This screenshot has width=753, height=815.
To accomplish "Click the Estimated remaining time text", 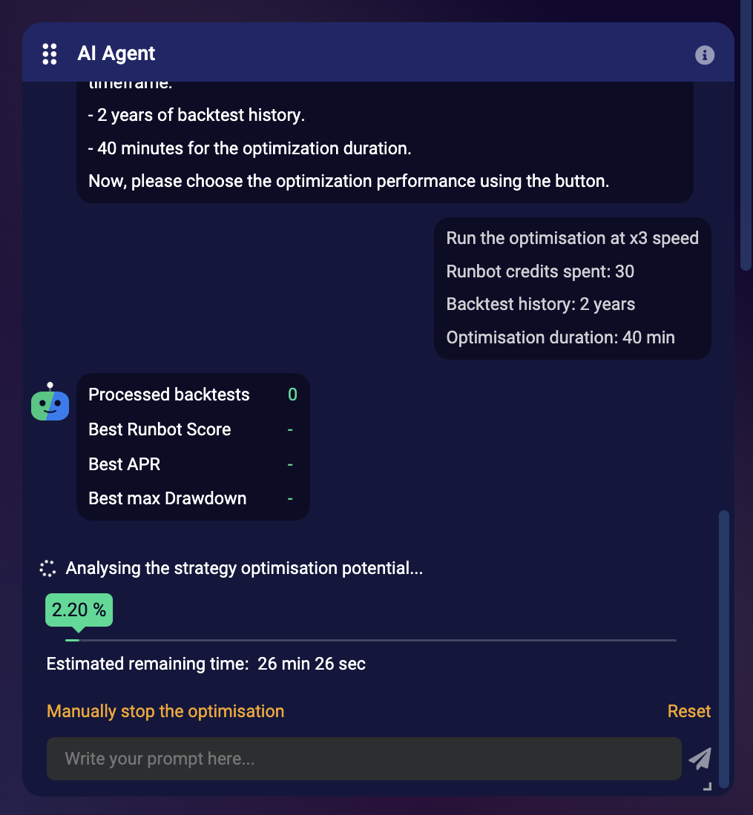I will coord(206,664).
